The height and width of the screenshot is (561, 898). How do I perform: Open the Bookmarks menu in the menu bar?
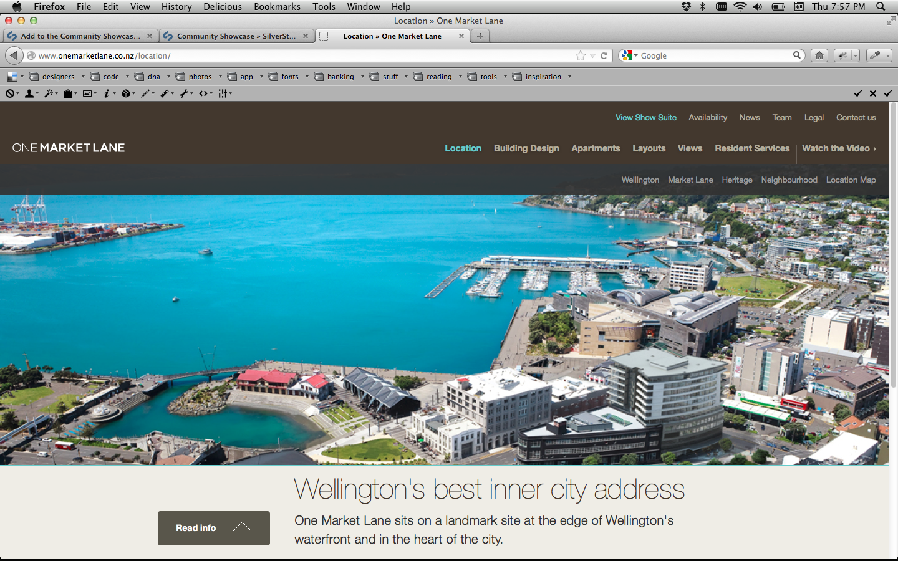click(277, 7)
